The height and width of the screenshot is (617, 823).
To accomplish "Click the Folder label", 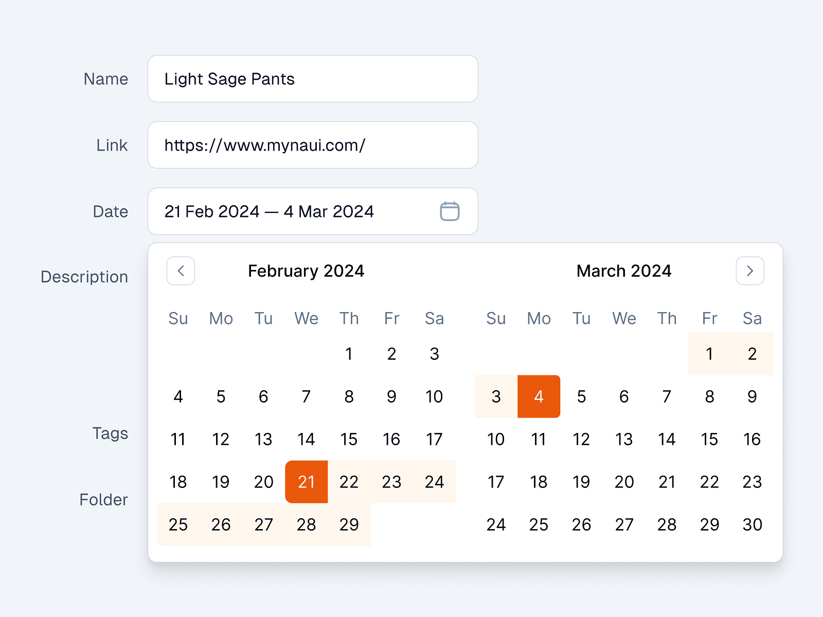I will point(104,499).
